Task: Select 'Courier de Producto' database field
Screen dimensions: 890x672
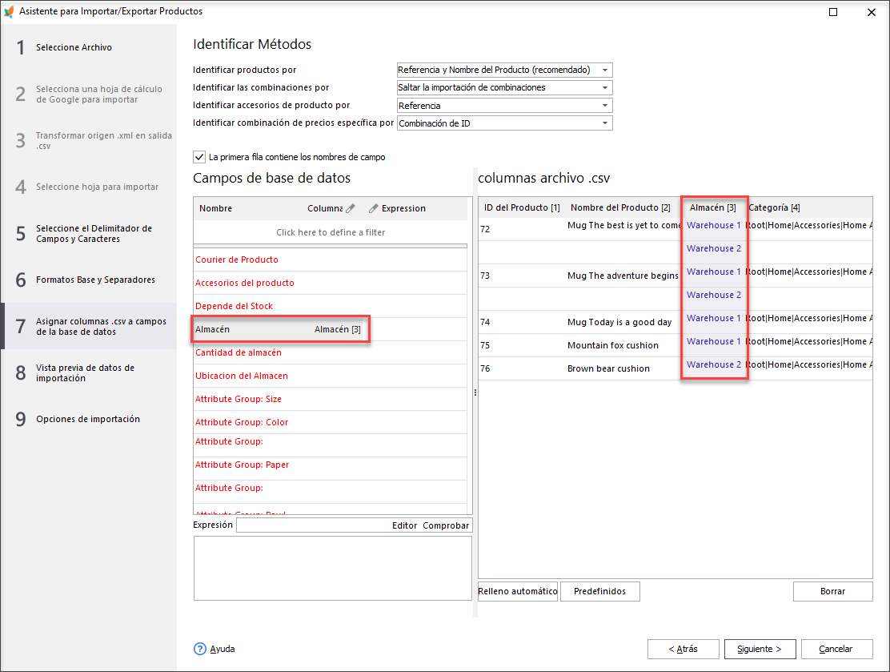Action: point(331,260)
